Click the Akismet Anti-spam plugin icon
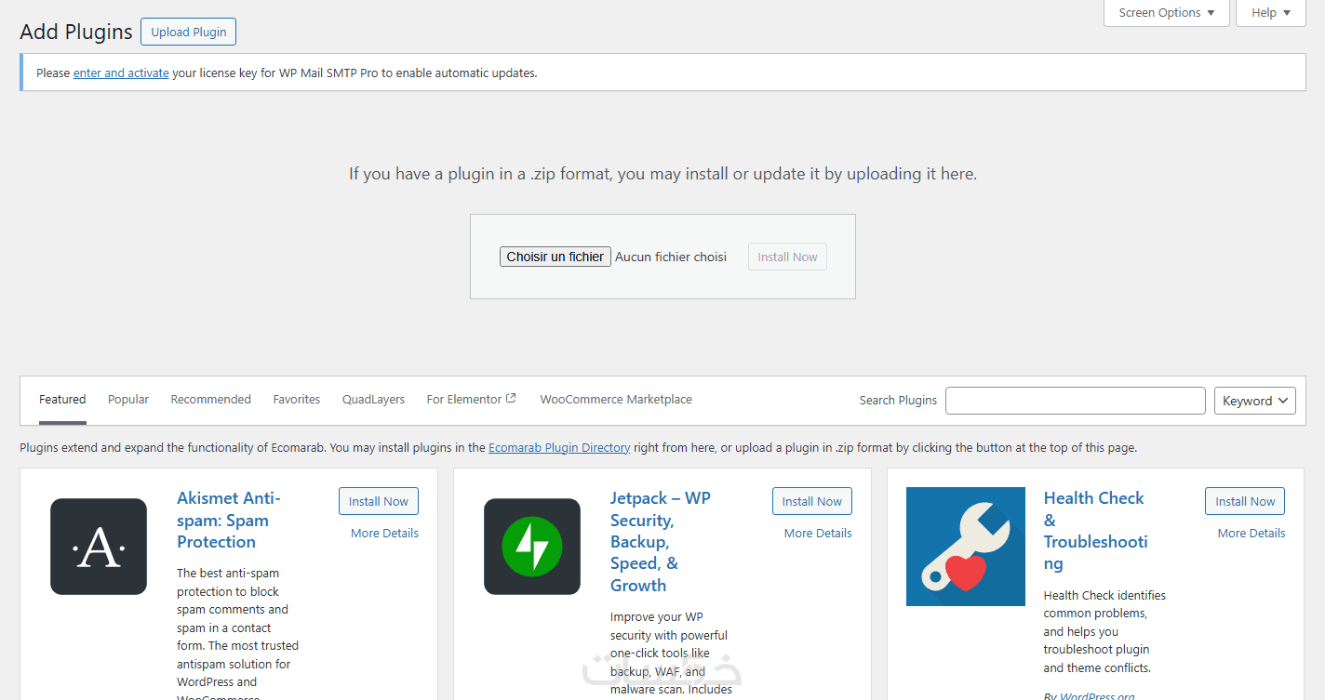The image size is (1325, 700). point(99,547)
